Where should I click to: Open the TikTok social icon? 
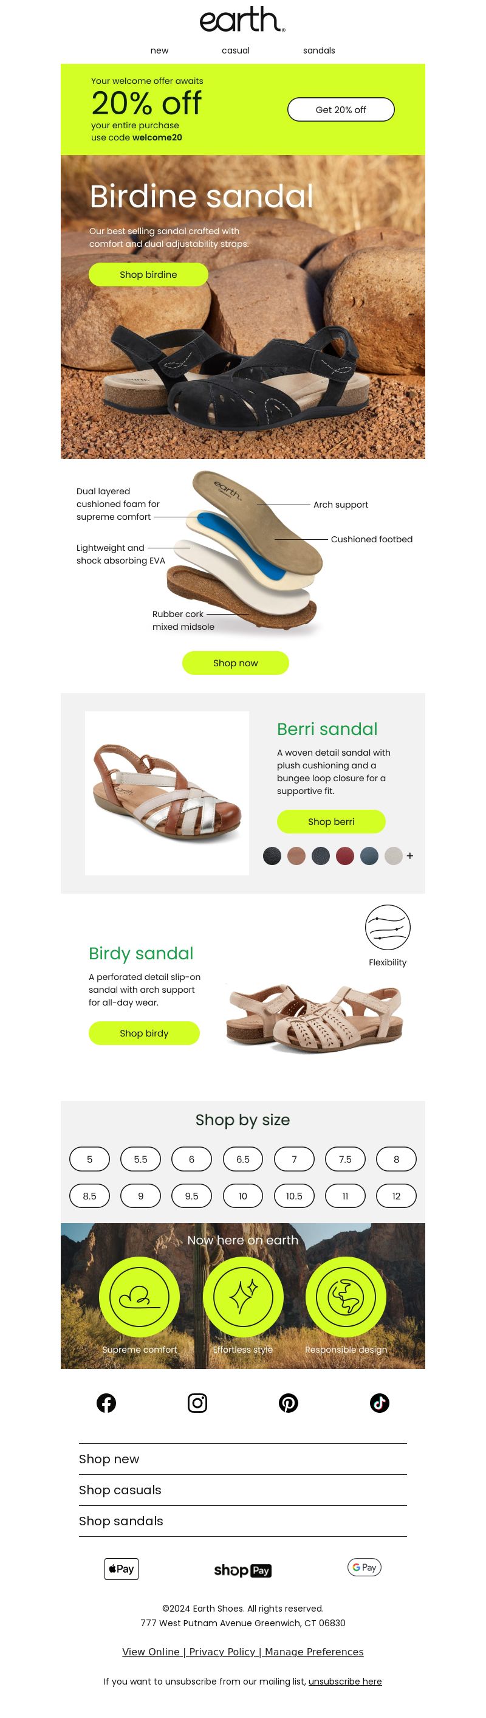pos(379,1402)
